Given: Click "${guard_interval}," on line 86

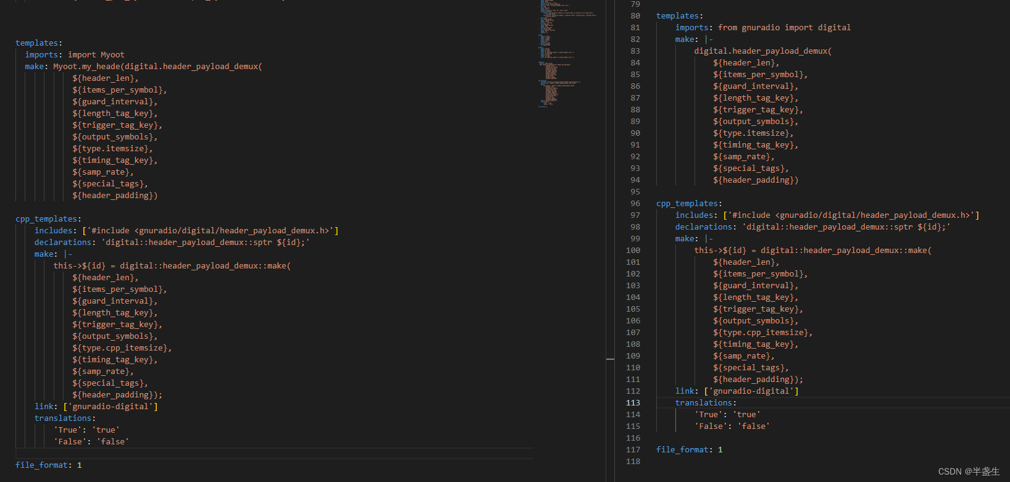Looking at the screenshot, I should (x=756, y=86).
